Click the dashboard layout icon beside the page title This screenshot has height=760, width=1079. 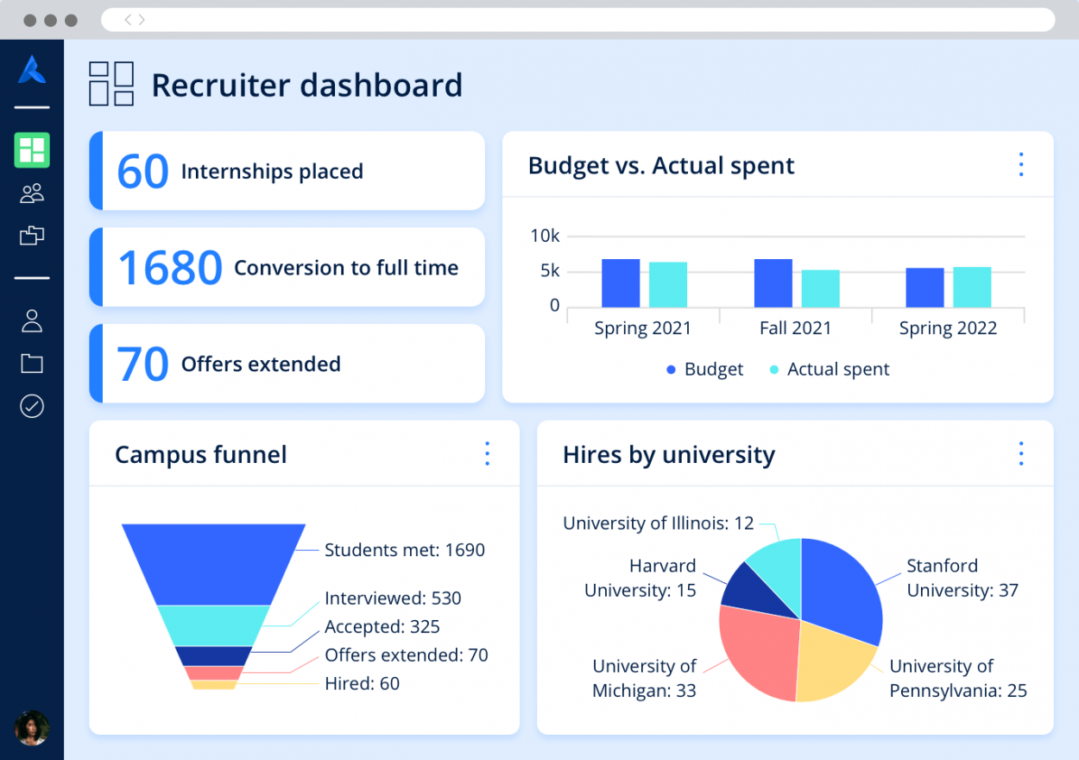[110, 84]
